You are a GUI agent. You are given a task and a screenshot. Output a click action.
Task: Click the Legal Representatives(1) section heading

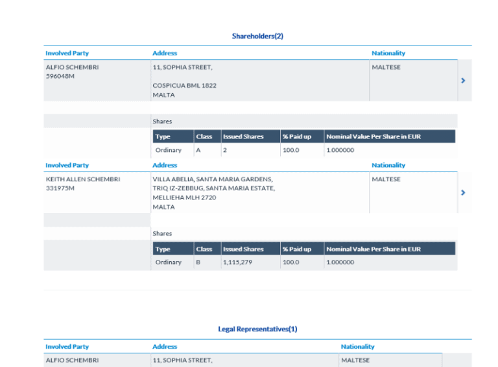(x=257, y=329)
